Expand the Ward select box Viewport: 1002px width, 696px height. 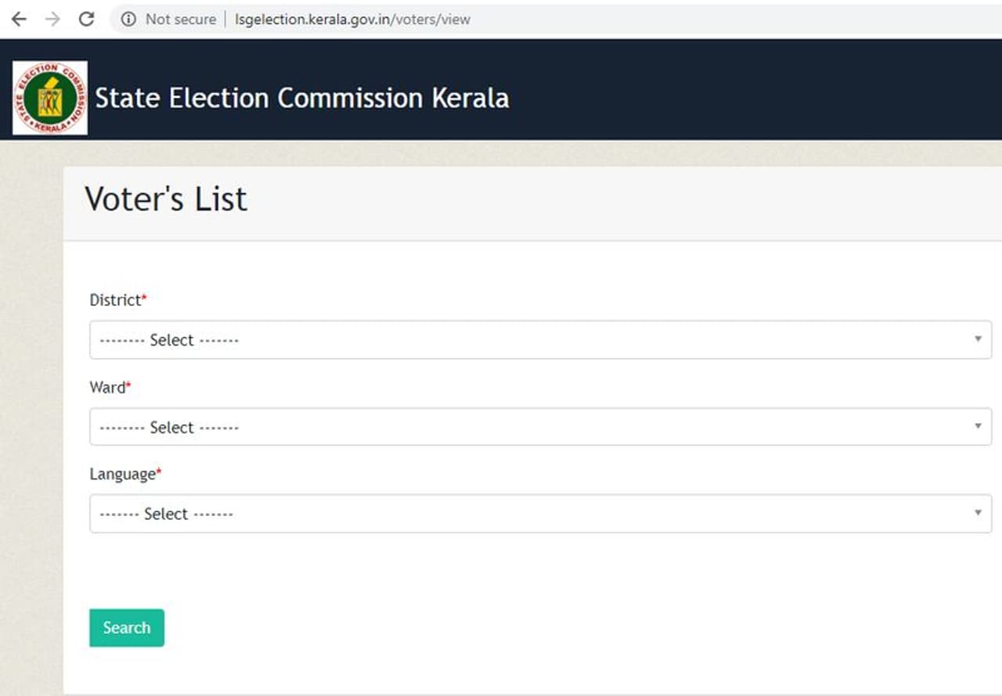pos(540,426)
